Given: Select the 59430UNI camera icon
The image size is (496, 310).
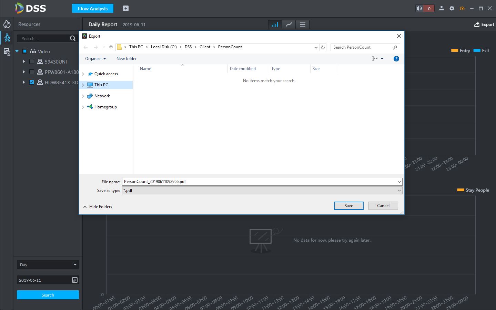Looking at the screenshot, I should coord(40,61).
